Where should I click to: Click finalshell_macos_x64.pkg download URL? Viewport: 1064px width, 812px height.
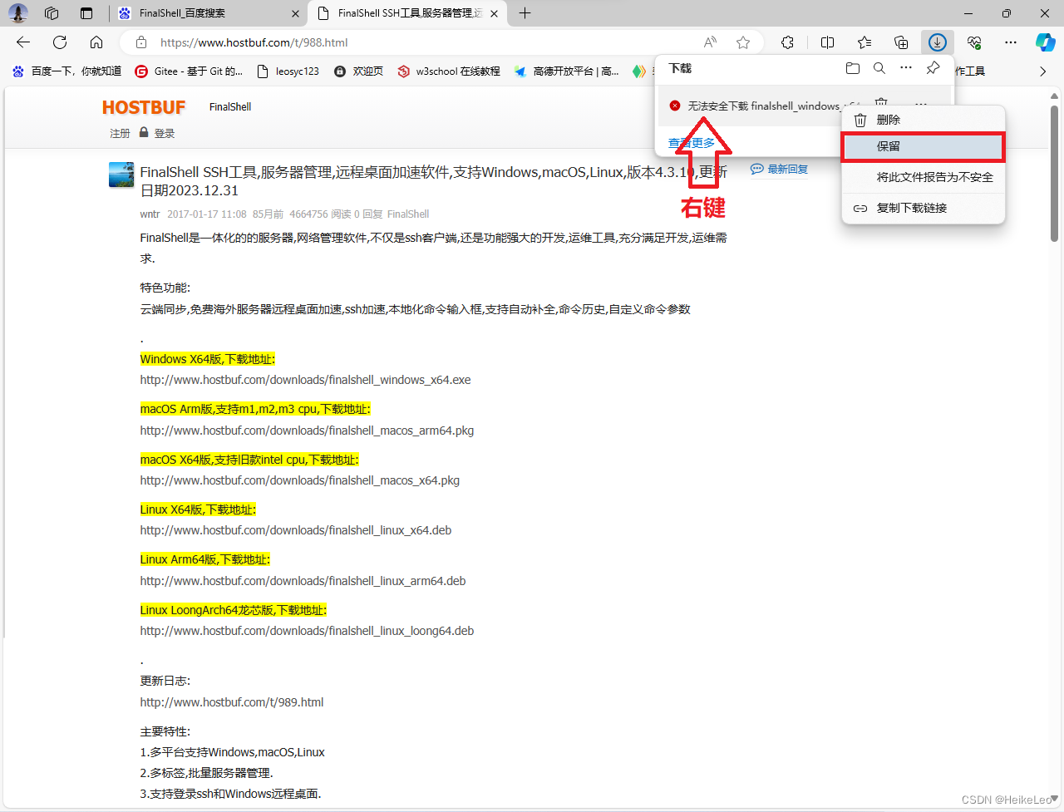pyautogui.click(x=299, y=480)
